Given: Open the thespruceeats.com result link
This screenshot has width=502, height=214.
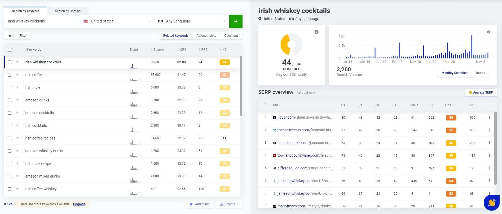Looking at the screenshot, I should point(305,130).
